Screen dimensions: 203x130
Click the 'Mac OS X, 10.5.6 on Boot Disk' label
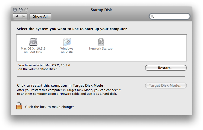[x=33, y=50]
